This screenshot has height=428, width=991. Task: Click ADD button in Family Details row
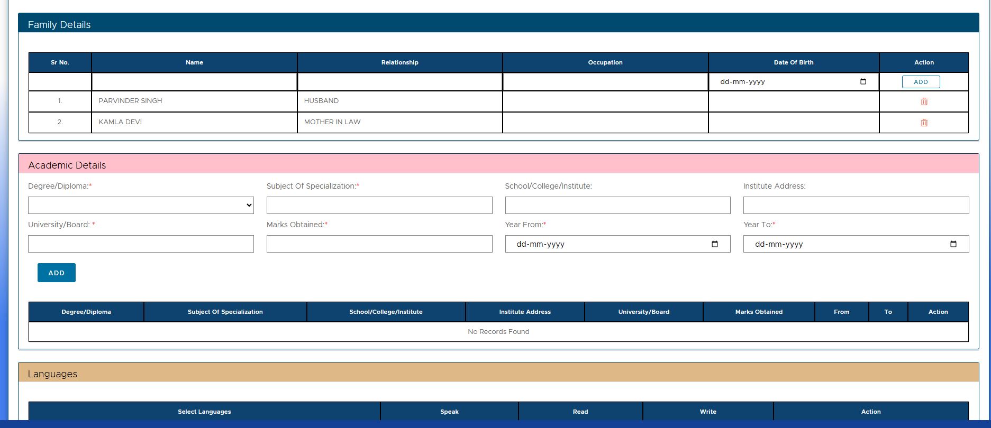[921, 82]
